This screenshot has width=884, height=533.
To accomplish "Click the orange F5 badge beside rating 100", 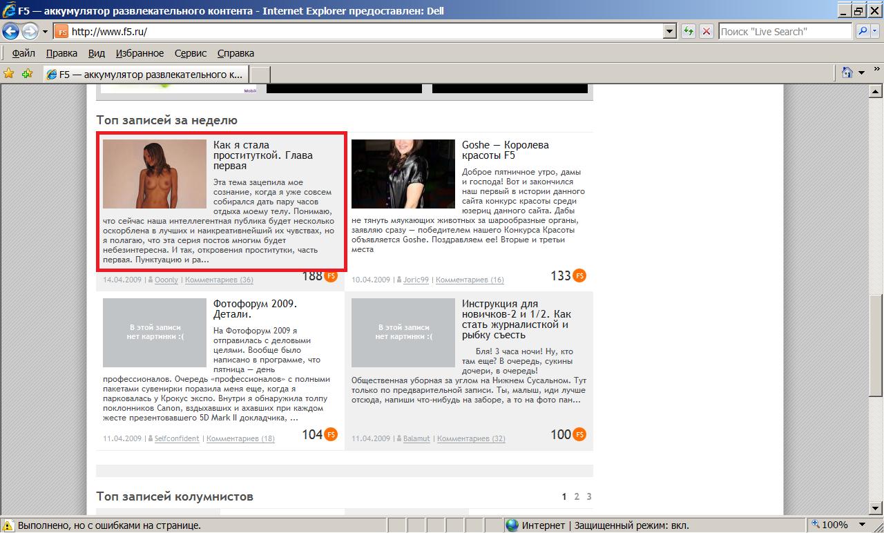I will pos(579,434).
